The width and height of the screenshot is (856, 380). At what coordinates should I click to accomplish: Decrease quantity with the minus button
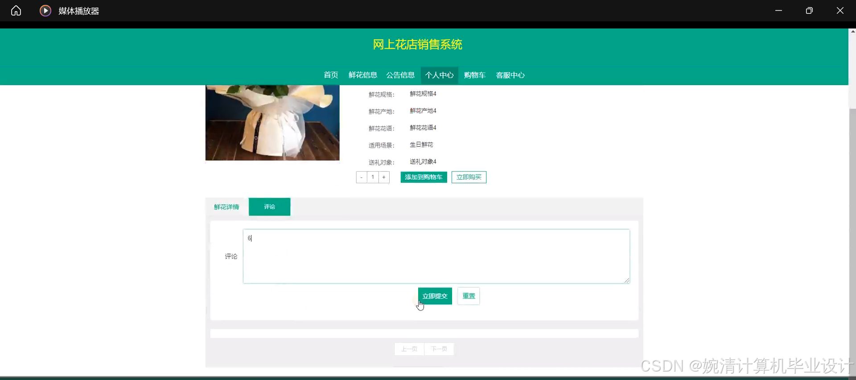coord(362,177)
